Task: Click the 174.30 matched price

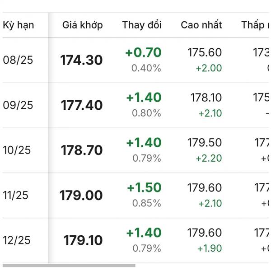Action: tap(81, 60)
